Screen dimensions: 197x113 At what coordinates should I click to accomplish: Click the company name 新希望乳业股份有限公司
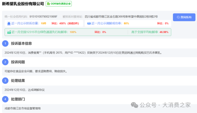pyautogui.click(x=23, y=4)
